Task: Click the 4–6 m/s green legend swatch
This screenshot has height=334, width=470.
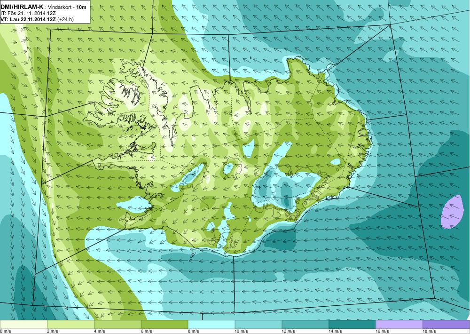Action: 117,324
